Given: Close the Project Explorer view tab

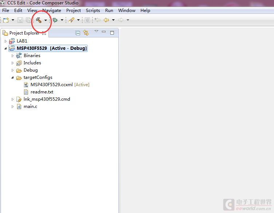Looking at the screenshot, I should coord(44,33).
